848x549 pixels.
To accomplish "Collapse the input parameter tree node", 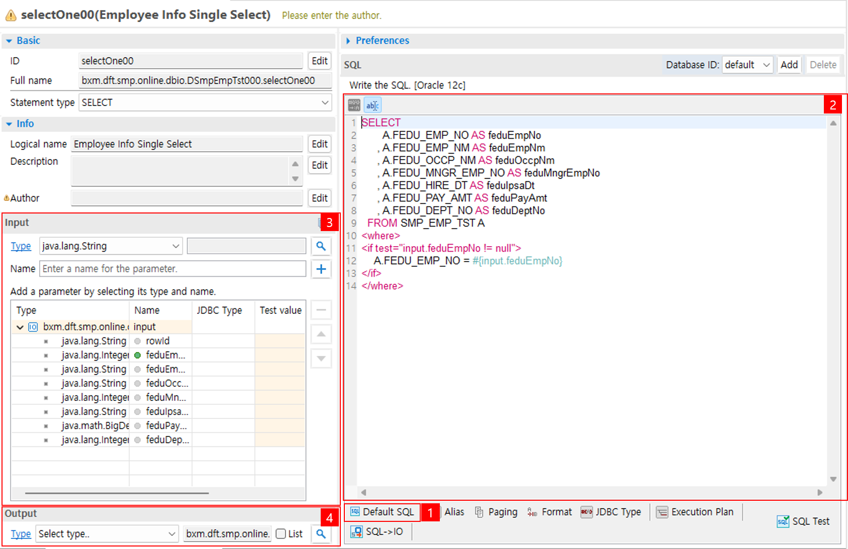I will click(x=20, y=326).
